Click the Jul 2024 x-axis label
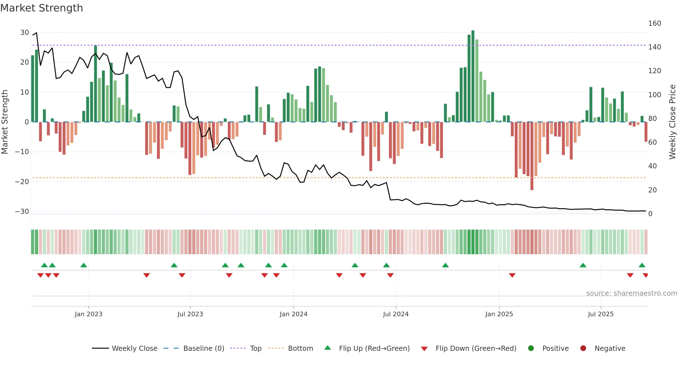The width and height of the screenshot is (687, 386). 396,314
